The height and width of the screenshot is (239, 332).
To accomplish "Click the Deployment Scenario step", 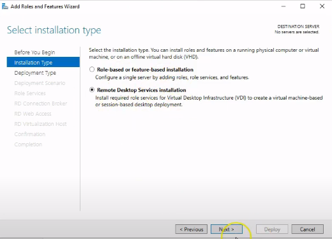I will [x=40, y=83].
